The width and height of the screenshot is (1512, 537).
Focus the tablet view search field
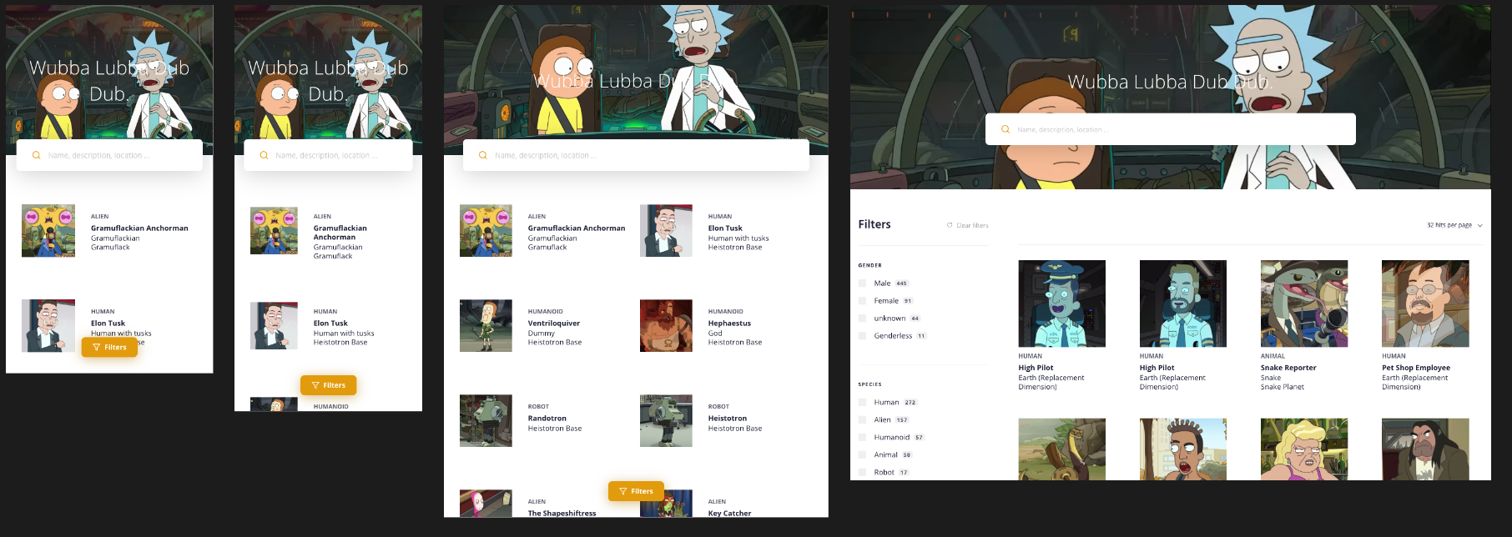coord(636,155)
